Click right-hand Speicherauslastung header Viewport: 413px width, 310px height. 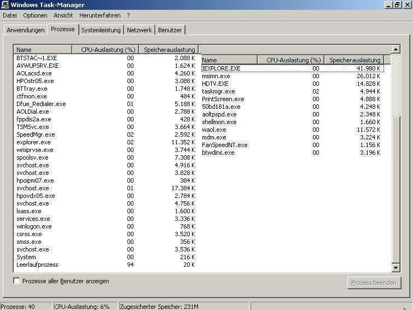(x=354, y=60)
